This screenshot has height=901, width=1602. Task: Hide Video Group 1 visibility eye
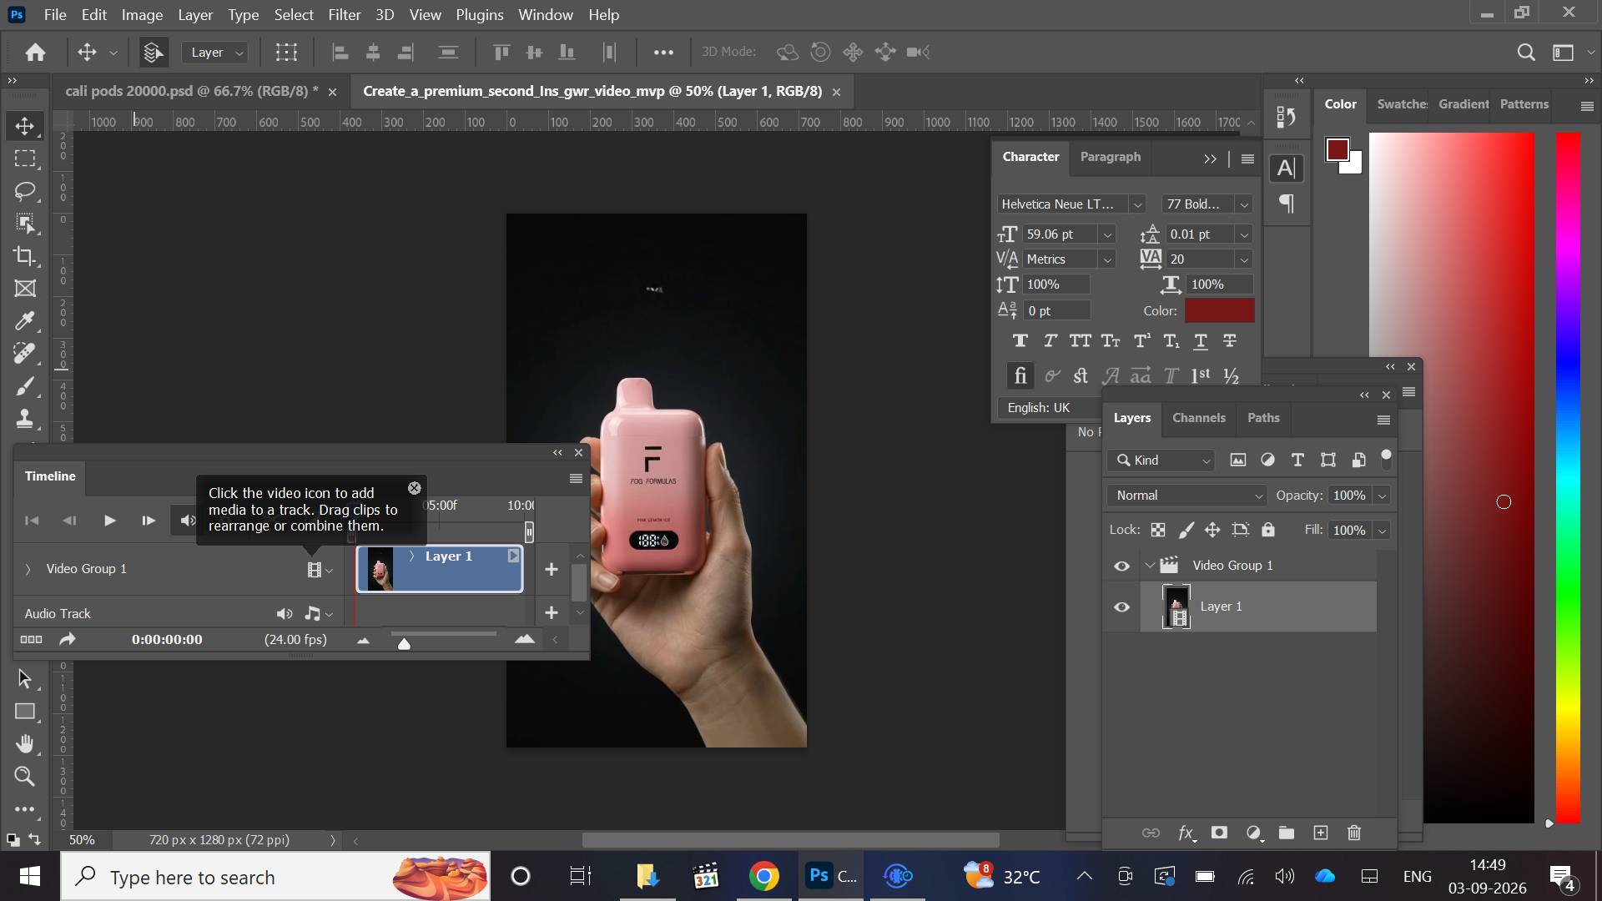(1121, 566)
